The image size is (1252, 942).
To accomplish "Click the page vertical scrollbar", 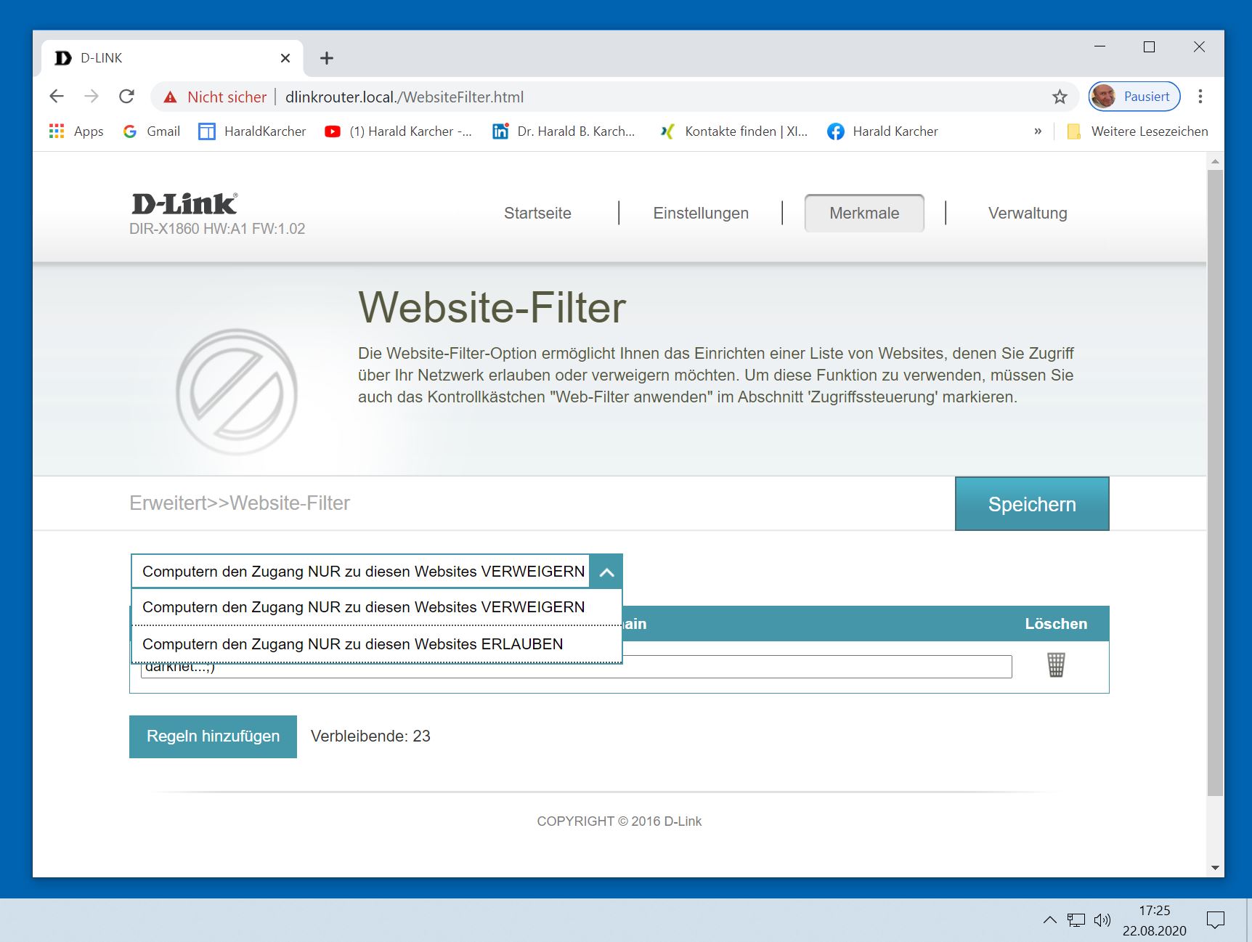I will coord(1215,483).
